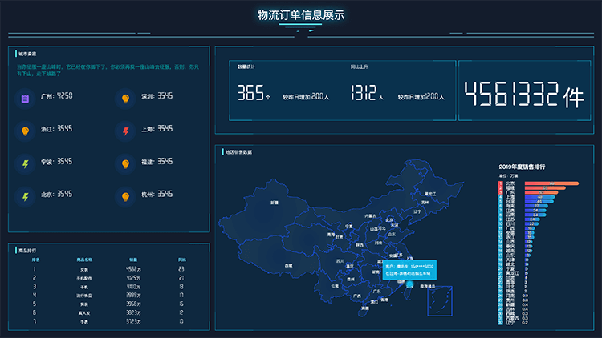Screen dimensions: 602x338
Task: Click the 同比上升 label
Action: point(359,66)
